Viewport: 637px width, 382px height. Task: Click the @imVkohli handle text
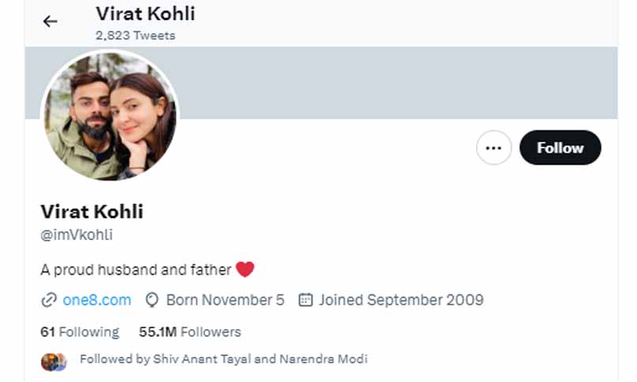pos(77,235)
